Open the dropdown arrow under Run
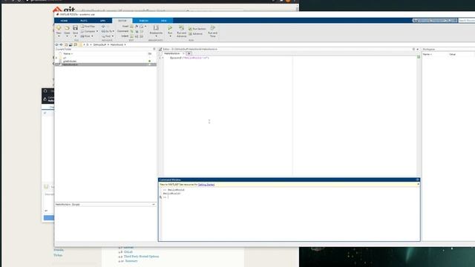This screenshot has height=267, width=475. [170, 36]
